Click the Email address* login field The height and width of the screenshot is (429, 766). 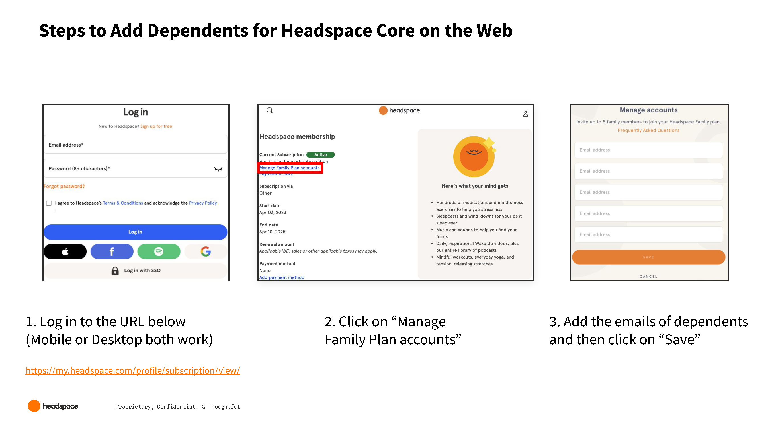click(x=136, y=145)
